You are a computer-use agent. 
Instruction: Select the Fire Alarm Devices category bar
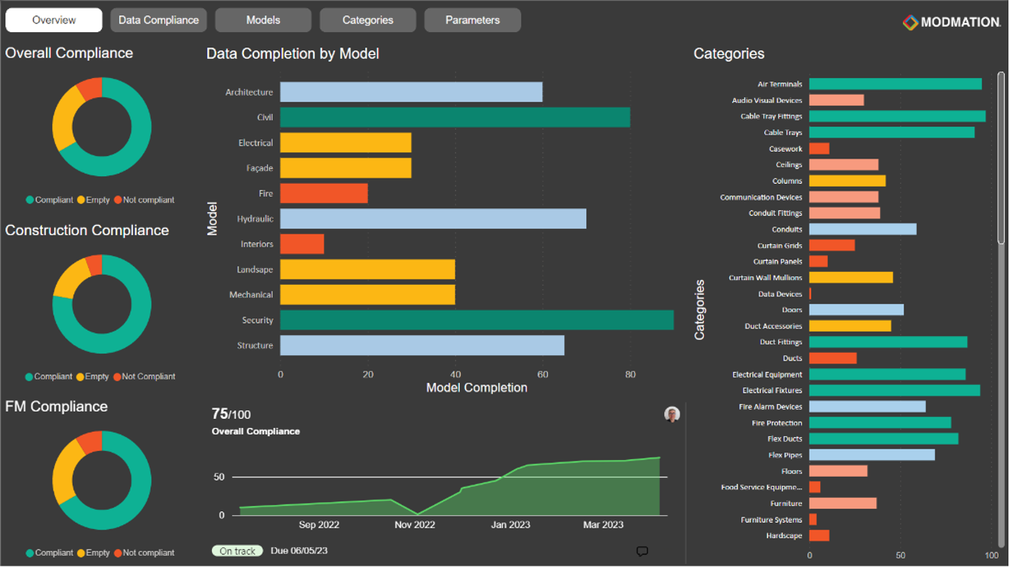click(x=868, y=406)
